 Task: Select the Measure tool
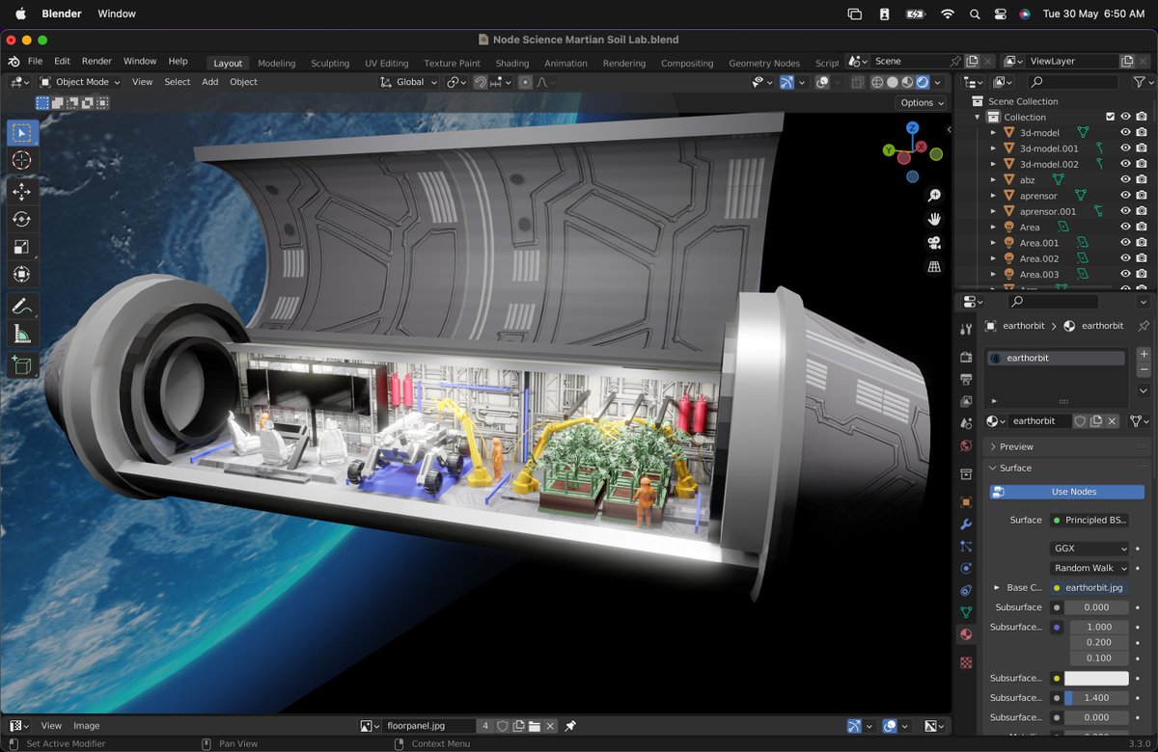(x=21, y=335)
